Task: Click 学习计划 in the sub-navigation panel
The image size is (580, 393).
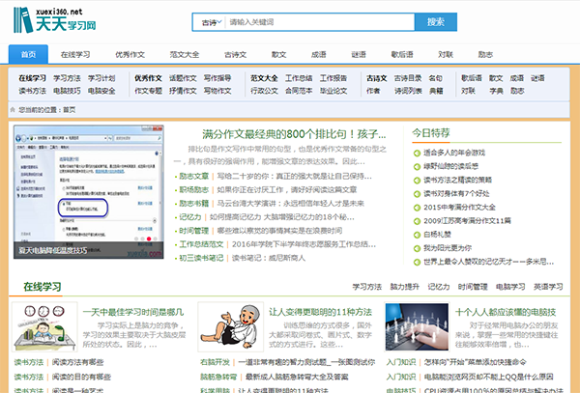Action: point(101,78)
